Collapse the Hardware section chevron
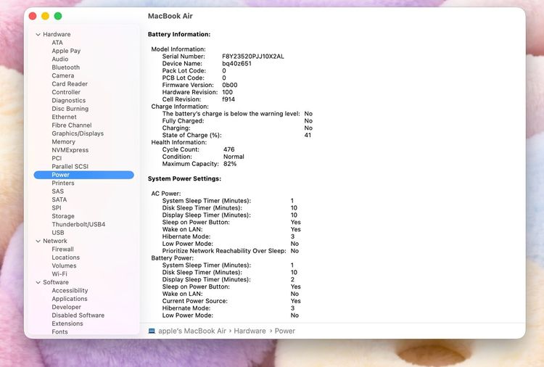Viewport: 544px width, 367px height. (x=38, y=34)
